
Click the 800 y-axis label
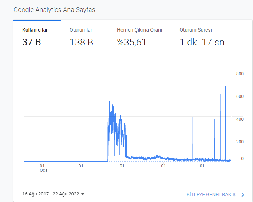[x=240, y=74]
